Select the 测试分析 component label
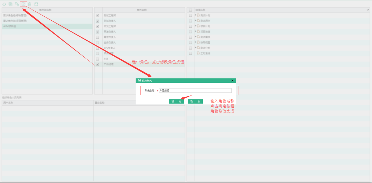This screenshot has width=372, height=183. tap(205, 48)
